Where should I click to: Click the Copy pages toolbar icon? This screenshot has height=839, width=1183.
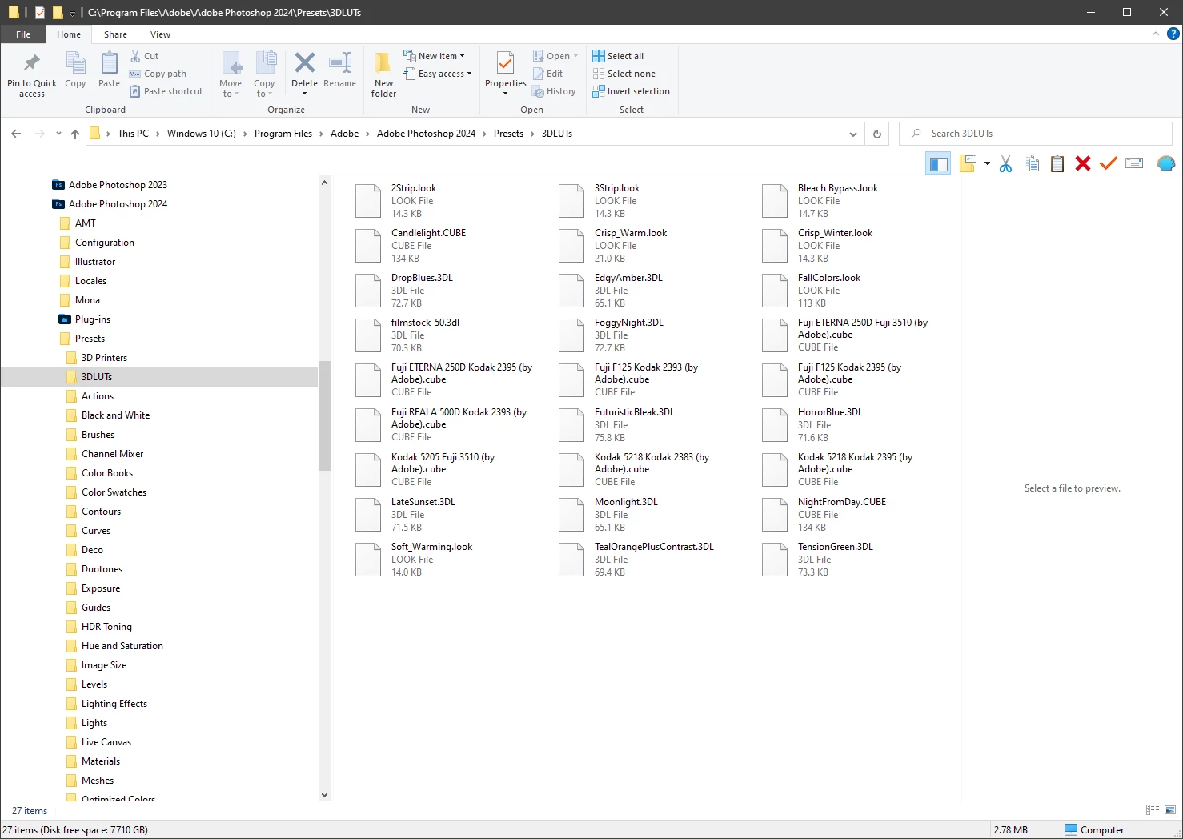click(x=1032, y=163)
